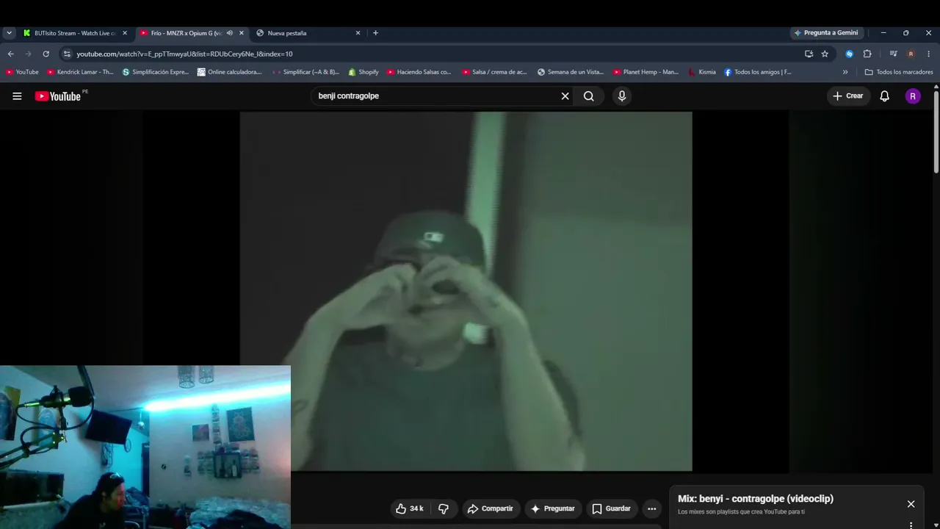Select the Frío - MNZR x Opium G tab

pyautogui.click(x=192, y=33)
